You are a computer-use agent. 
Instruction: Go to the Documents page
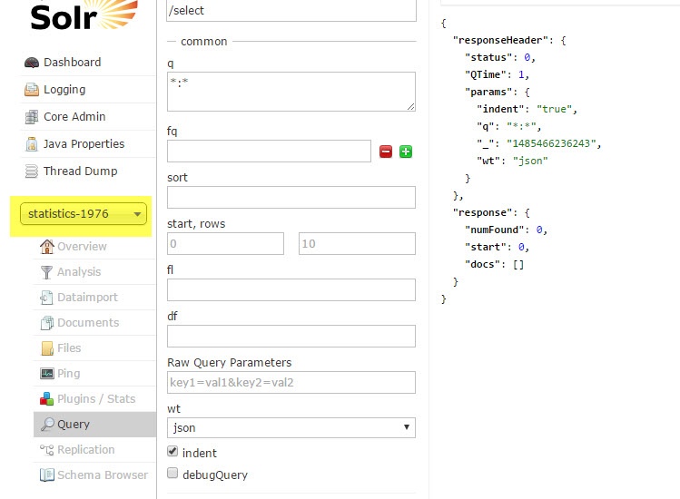pyautogui.click(x=88, y=323)
